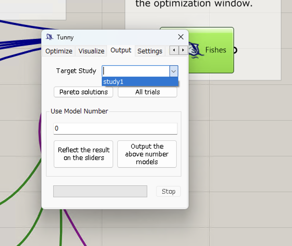Switch to the Optimize tab
The image size is (292, 246).
[58, 51]
